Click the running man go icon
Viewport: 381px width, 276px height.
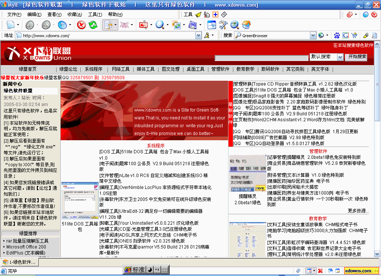pyautogui.click(x=207, y=35)
